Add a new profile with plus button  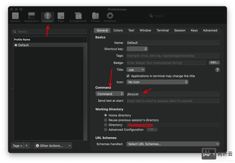27,146
